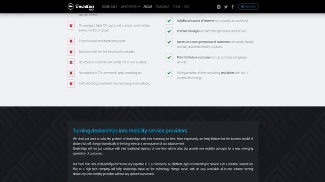Click 'Turning dealerships into mobility service providers' heading
325x182 pixels.
tap(130, 130)
